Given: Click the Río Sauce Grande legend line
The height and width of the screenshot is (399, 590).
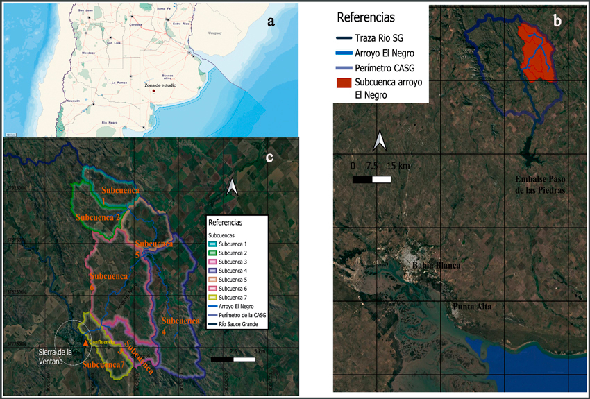Looking at the screenshot, I should click(x=213, y=324).
